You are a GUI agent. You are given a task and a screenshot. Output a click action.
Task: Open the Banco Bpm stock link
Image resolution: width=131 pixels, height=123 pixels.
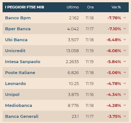(x=18, y=18)
